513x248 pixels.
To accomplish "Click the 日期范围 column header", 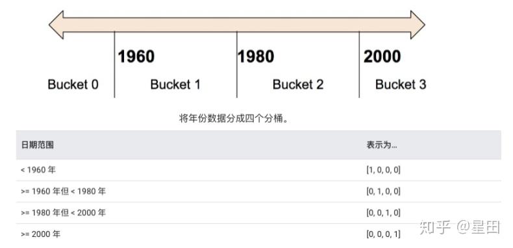I will tap(37, 145).
